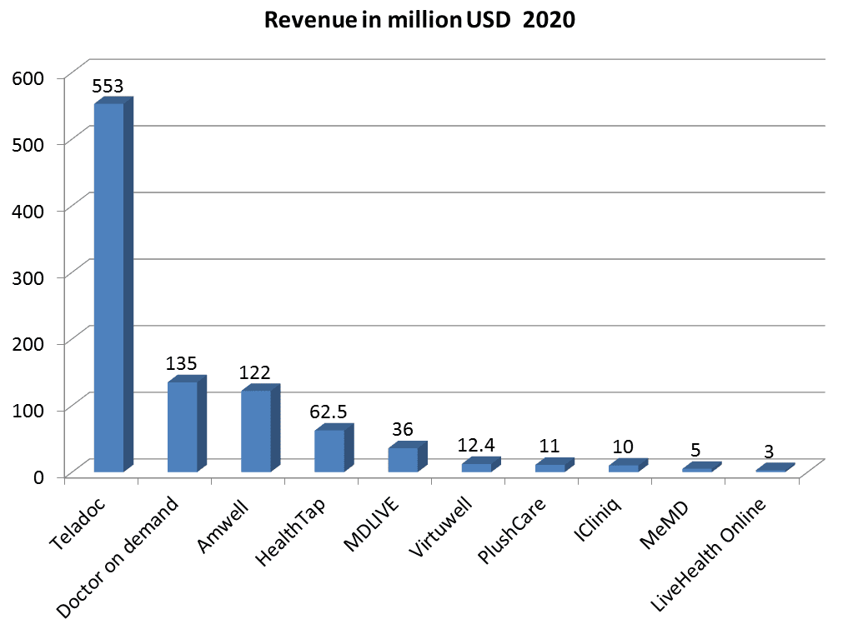Click the 'LiveHealth Online' axis label
Screen dimensions: 848x634
pos(708,555)
